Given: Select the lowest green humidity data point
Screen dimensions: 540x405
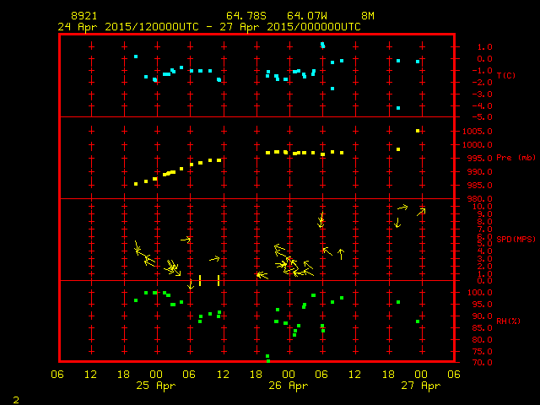Looking at the screenshot, I should tap(267, 358).
